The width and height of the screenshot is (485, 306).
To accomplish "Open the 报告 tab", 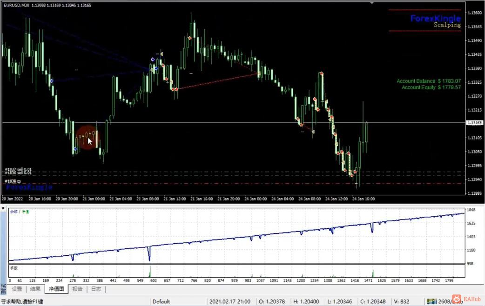I will (77, 289).
